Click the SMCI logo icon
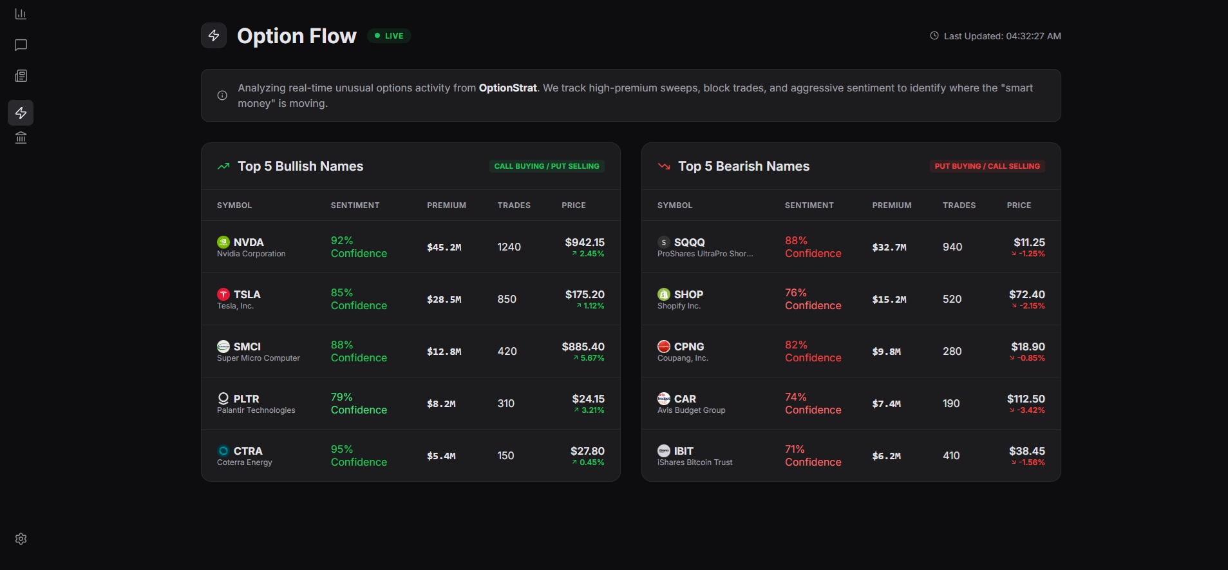 coord(223,347)
